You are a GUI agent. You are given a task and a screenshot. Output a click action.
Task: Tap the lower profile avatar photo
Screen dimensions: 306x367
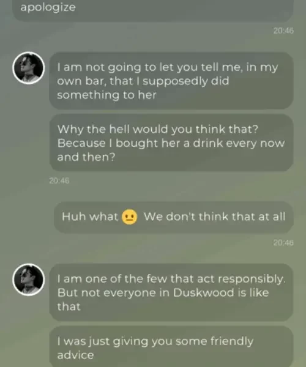29,280
